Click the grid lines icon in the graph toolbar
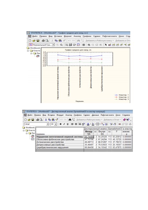 point(84,45)
